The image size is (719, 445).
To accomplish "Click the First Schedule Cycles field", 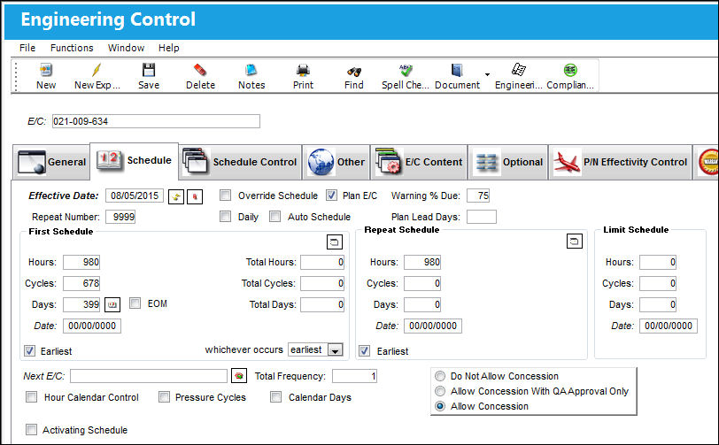I will click(81, 283).
